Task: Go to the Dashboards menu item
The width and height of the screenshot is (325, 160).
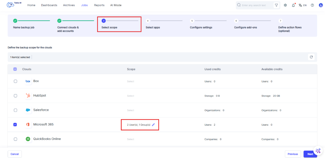Action: coord(49,5)
